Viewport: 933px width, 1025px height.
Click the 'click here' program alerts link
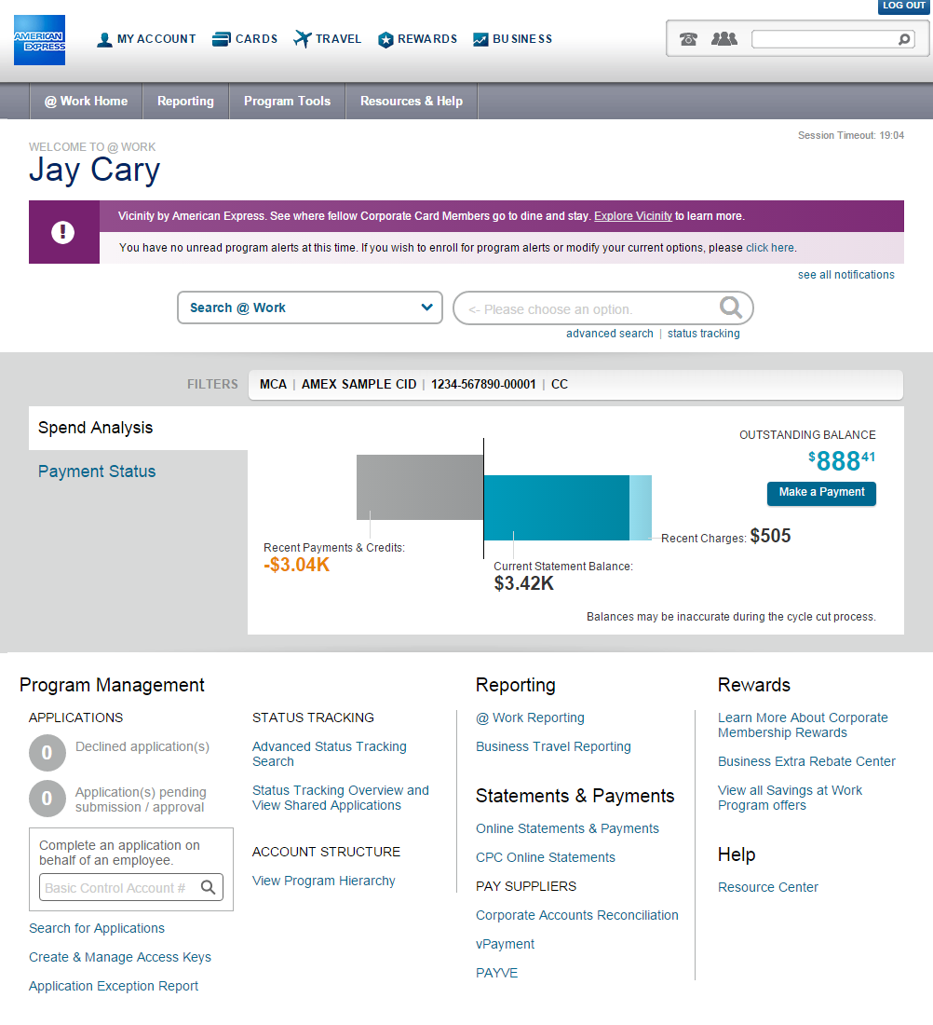(x=770, y=248)
